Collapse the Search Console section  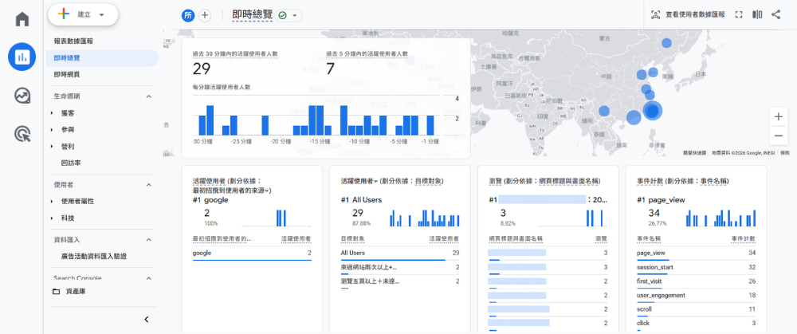click(149, 278)
